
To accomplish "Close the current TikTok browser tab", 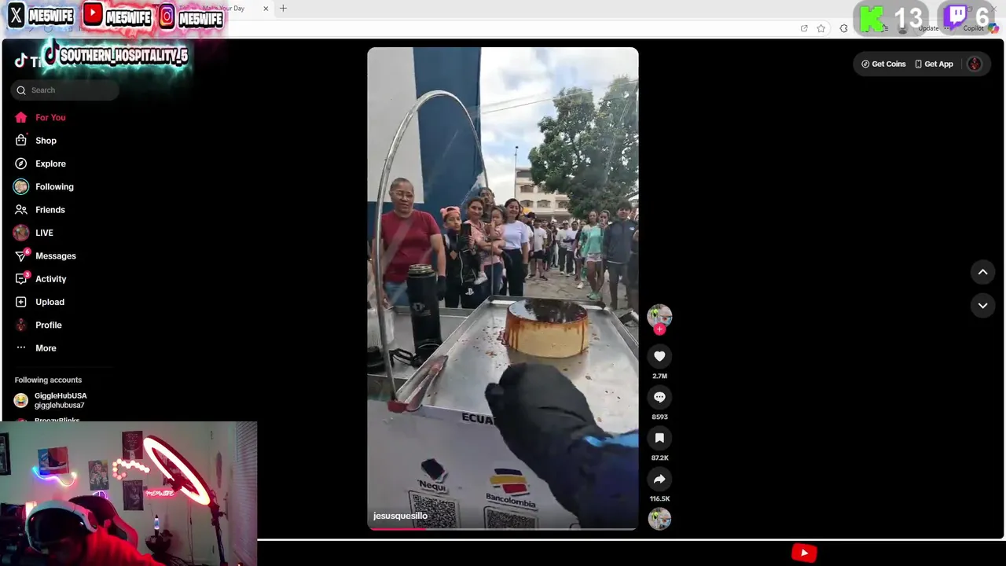I will 266,9.
